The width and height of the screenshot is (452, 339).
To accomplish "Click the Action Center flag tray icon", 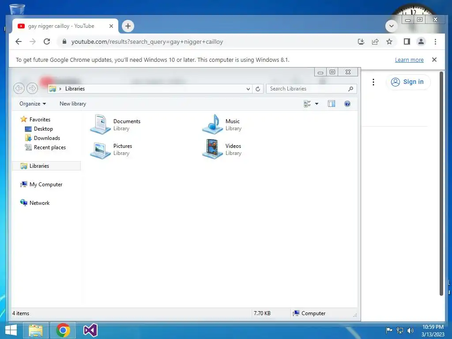I will point(389,330).
